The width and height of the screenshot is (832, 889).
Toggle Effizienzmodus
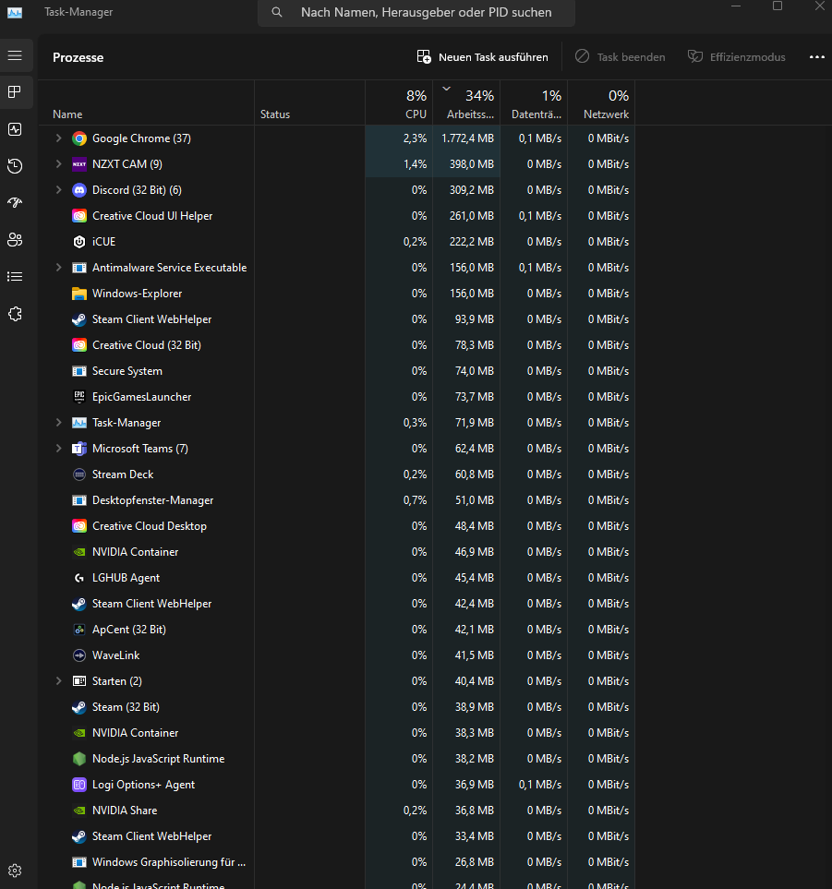[x=736, y=57]
